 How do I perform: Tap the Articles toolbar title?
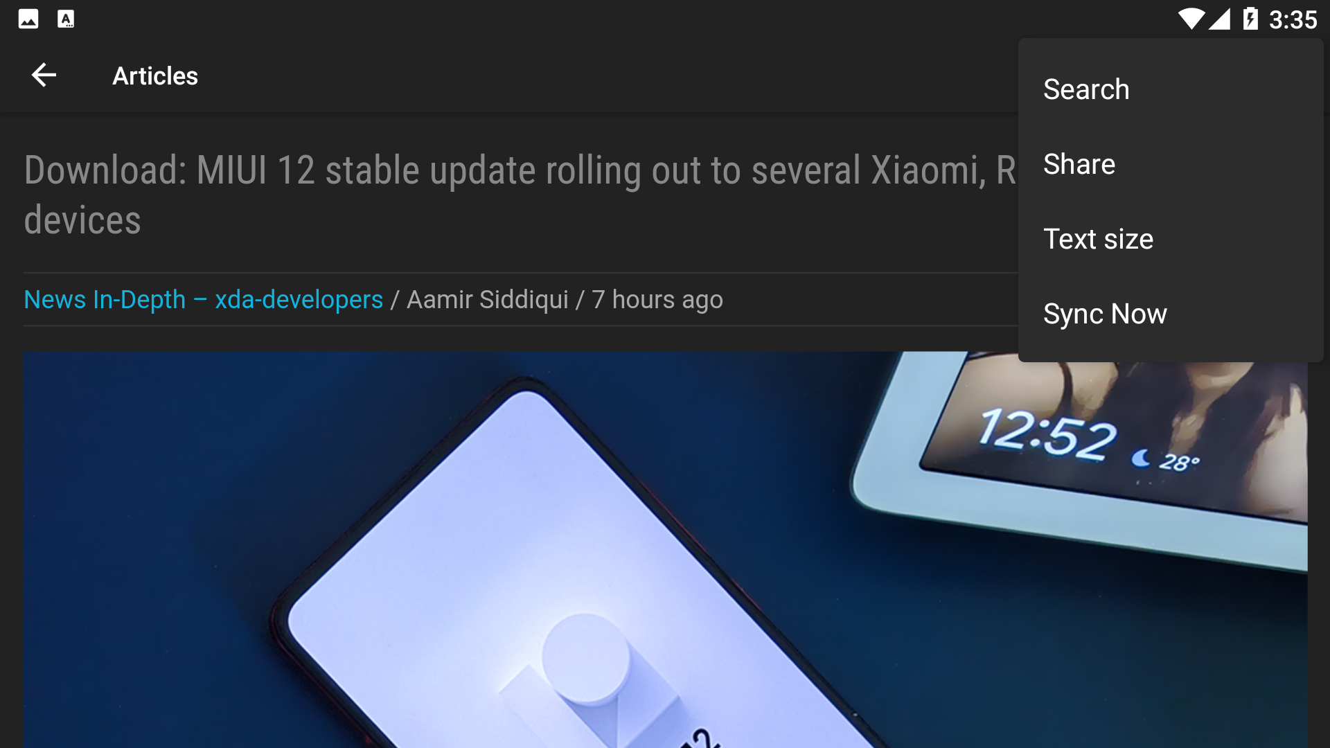[x=155, y=75]
